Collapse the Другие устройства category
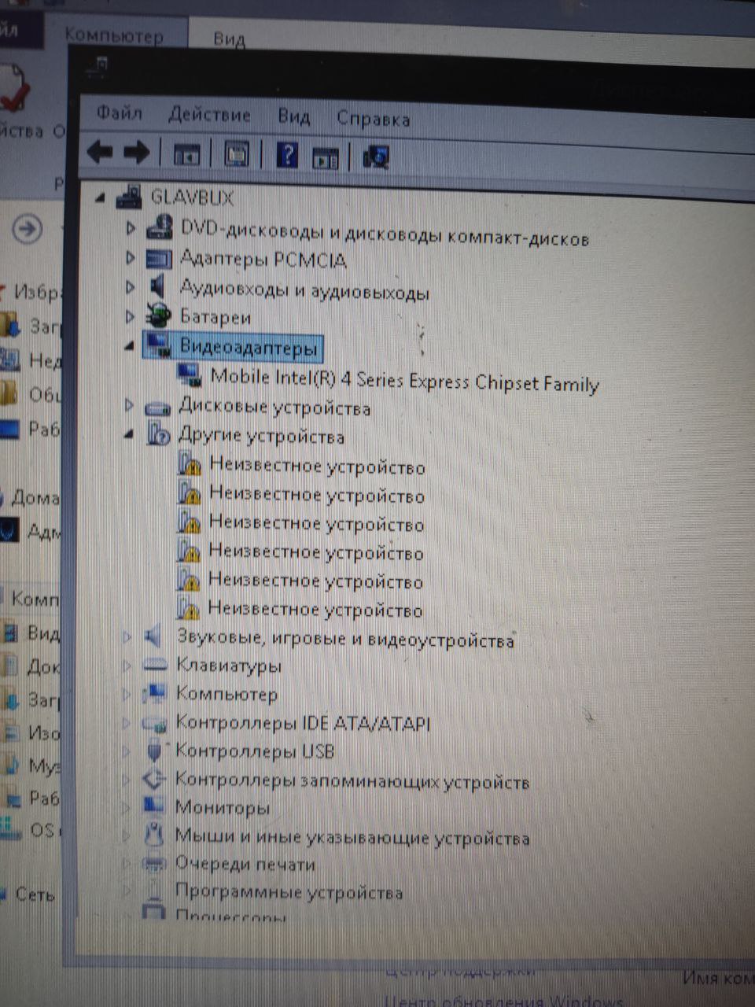Viewport: 755px width, 1007px height. tap(129, 434)
